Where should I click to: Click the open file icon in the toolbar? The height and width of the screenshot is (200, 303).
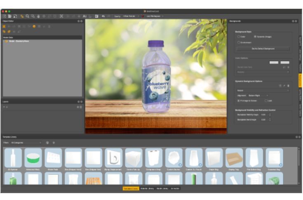[9, 16]
